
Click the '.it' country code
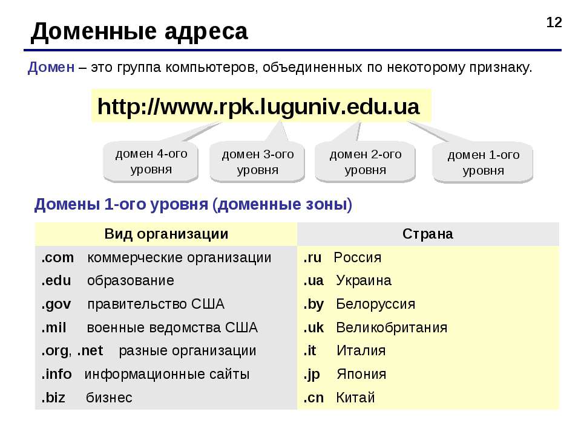310,350
